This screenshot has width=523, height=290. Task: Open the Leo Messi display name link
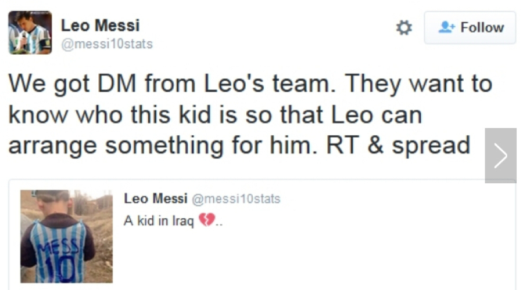click(x=100, y=26)
